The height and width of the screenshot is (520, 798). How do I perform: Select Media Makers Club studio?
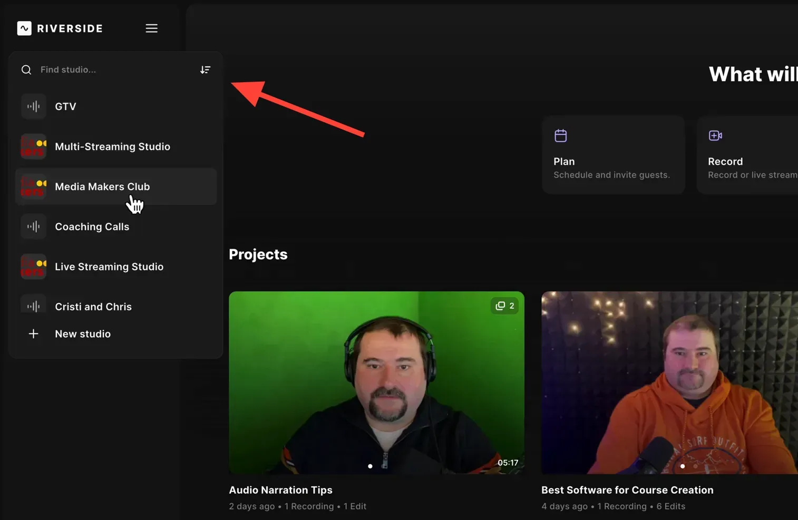(116, 187)
